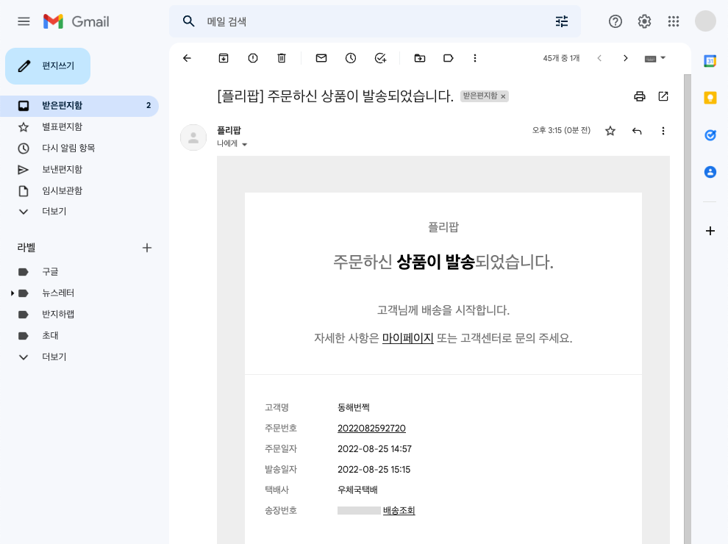728x544 pixels.
Task: Reply to the 플리팝 email
Action: [637, 131]
